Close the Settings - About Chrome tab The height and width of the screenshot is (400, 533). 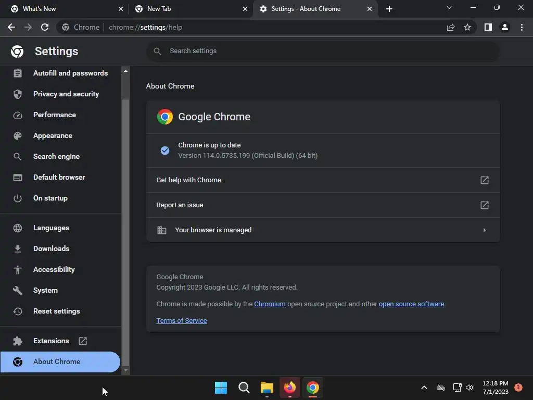370,9
